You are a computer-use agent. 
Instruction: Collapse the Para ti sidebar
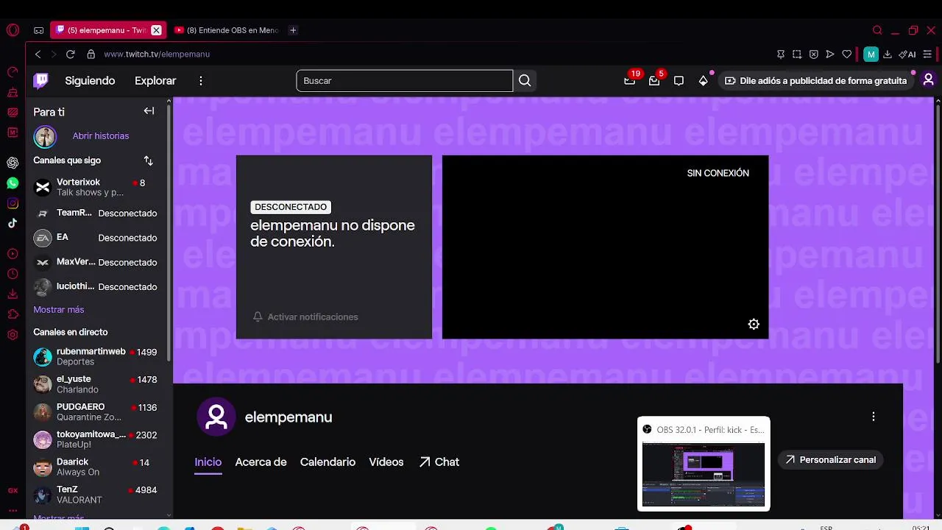pos(149,111)
